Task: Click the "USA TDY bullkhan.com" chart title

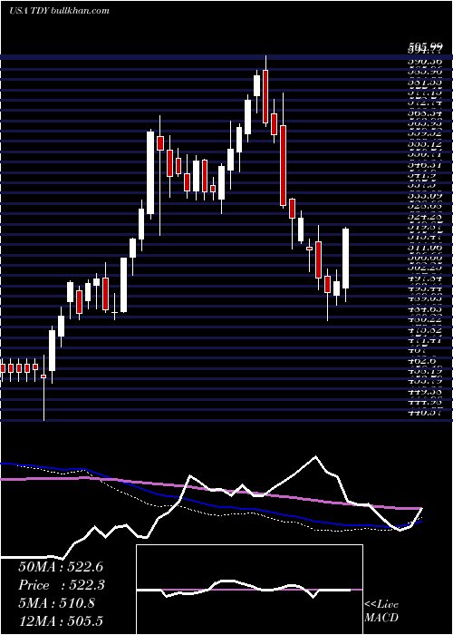Action: tap(59, 11)
